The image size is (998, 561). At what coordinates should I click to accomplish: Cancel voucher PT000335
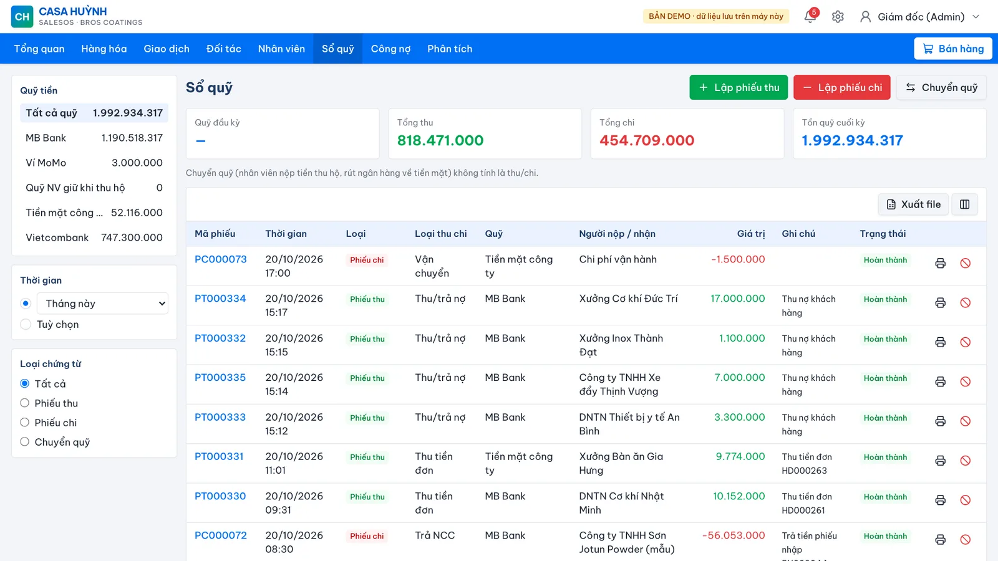pyautogui.click(x=965, y=381)
